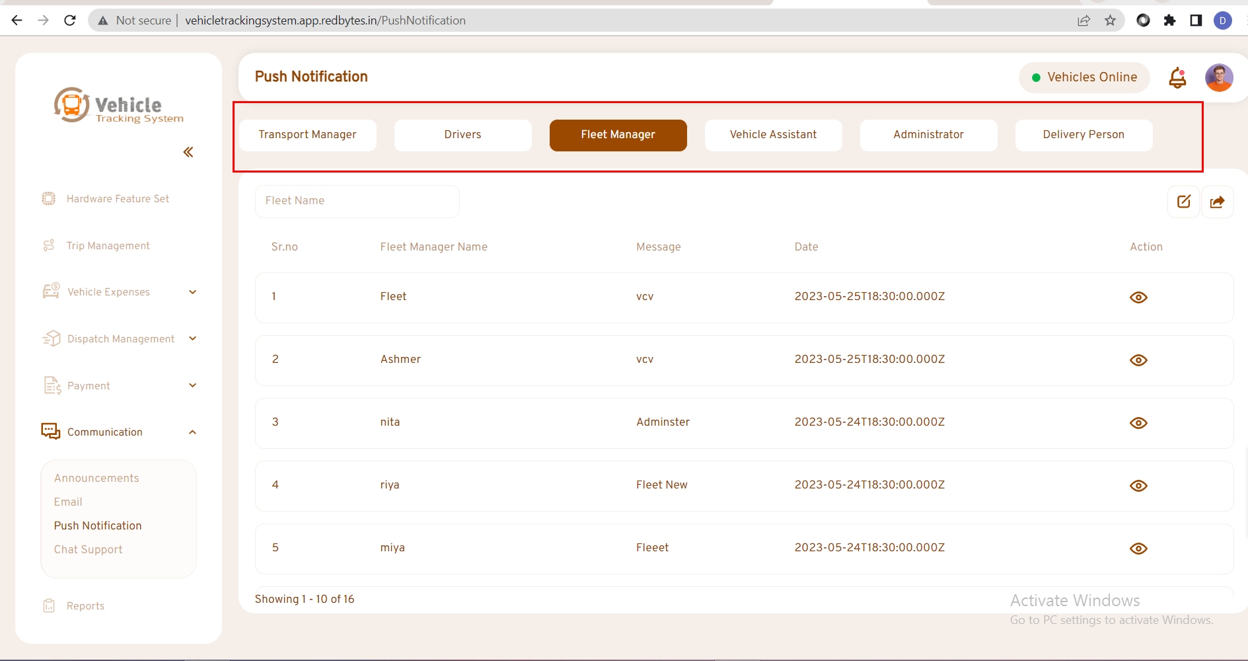Open Hardware Feature Set from sidebar
The width and height of the screenshot is (1248, 661).
pyautogui.click(x=118, y=199)
